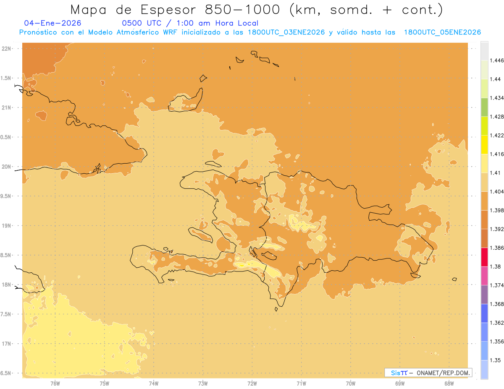Click the tan swatch between 1.404 and 1.41
The width and height of the screenshot is (504, 389).
pos(484,182)
